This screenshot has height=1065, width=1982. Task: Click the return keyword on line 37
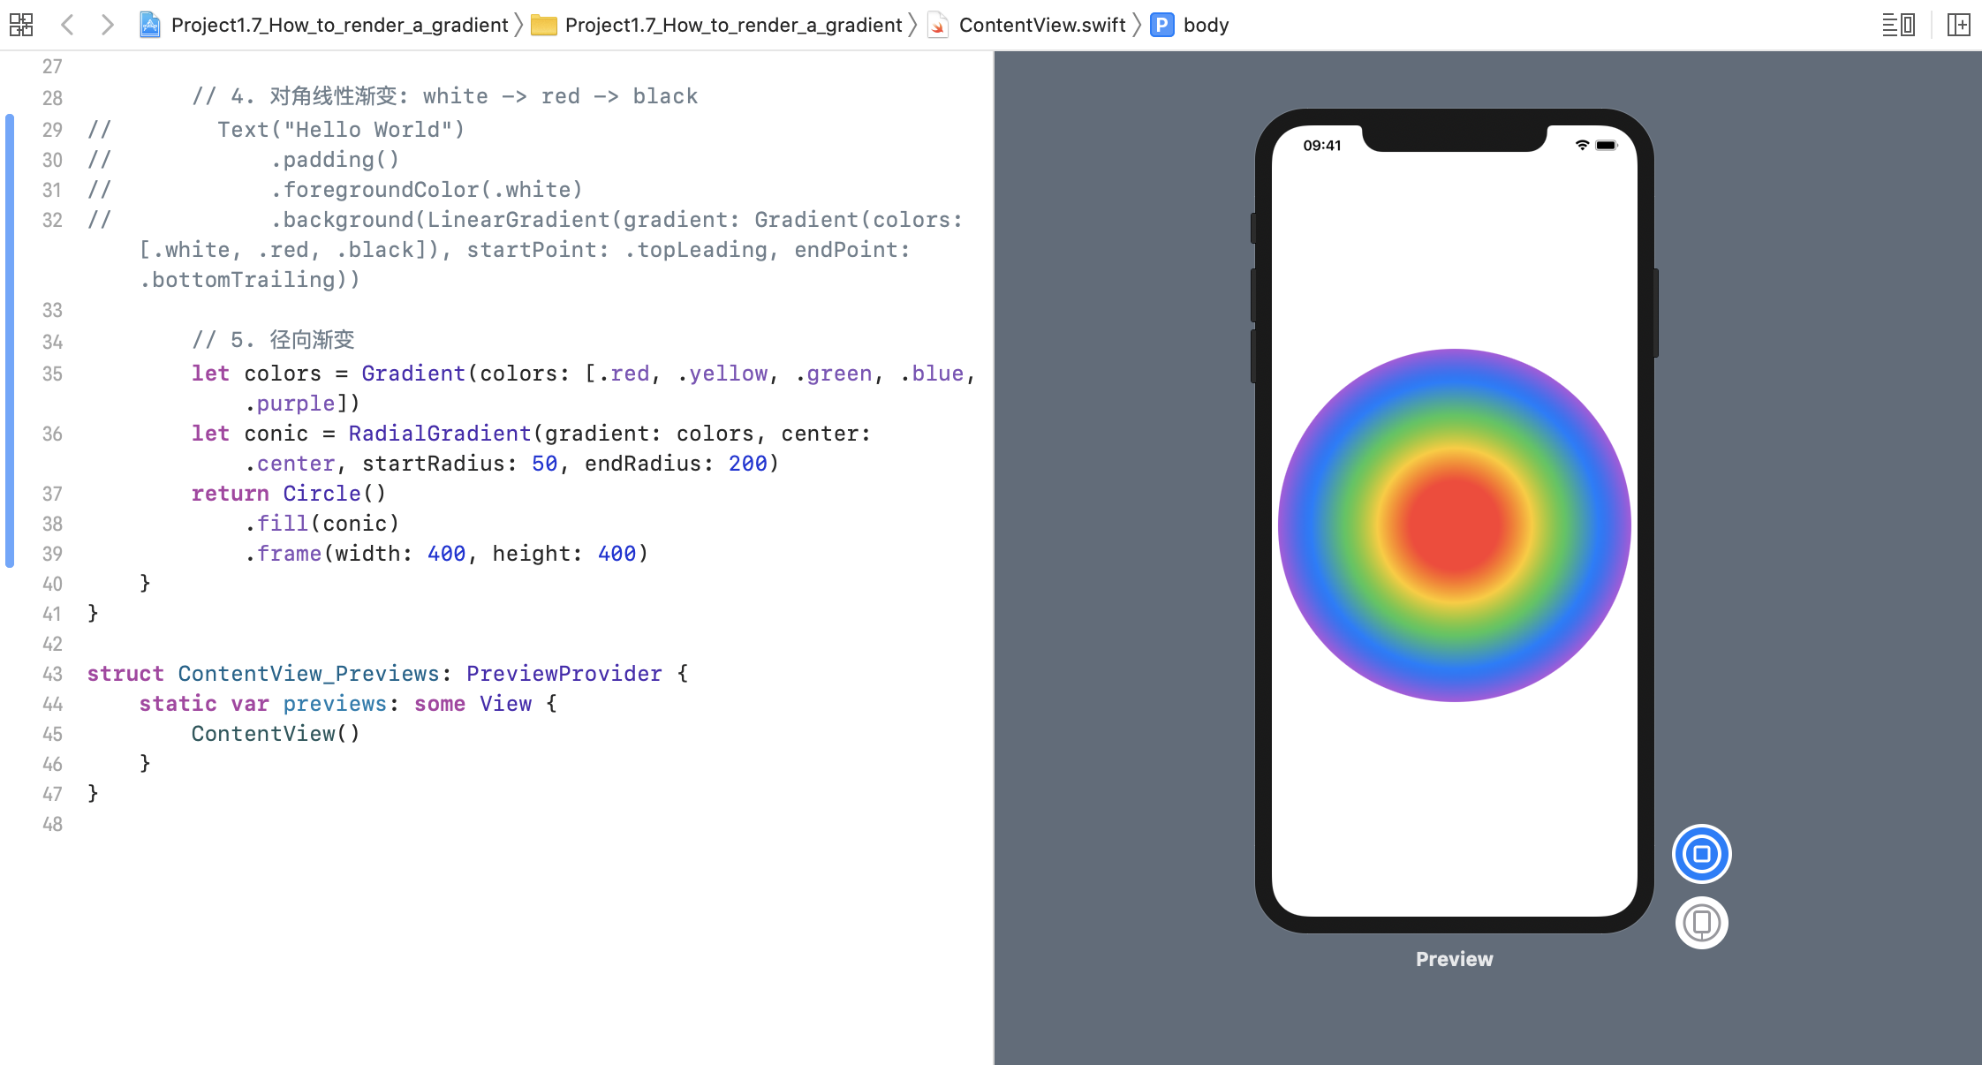coord(230,494)
